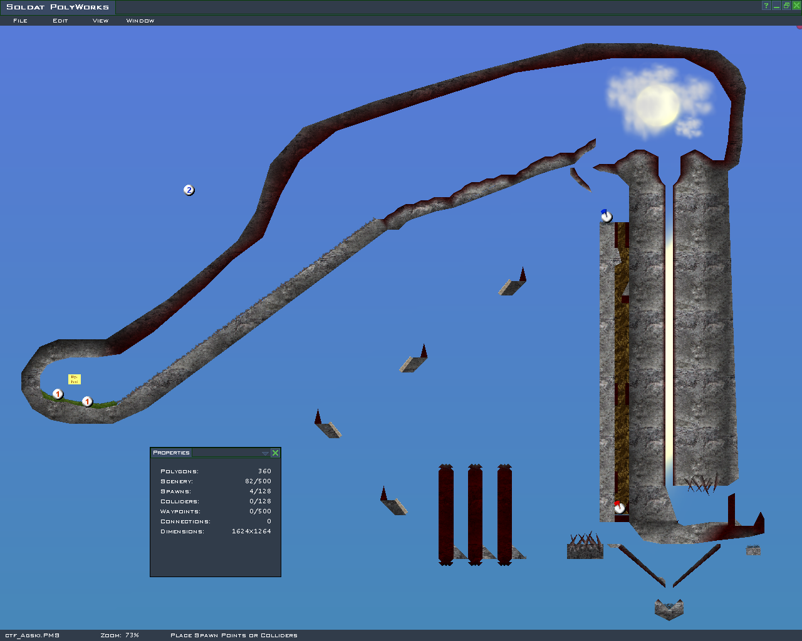The width and height of the screenshot is (802, 641).
Task: Open the View menu
Action: pos(100,21)
